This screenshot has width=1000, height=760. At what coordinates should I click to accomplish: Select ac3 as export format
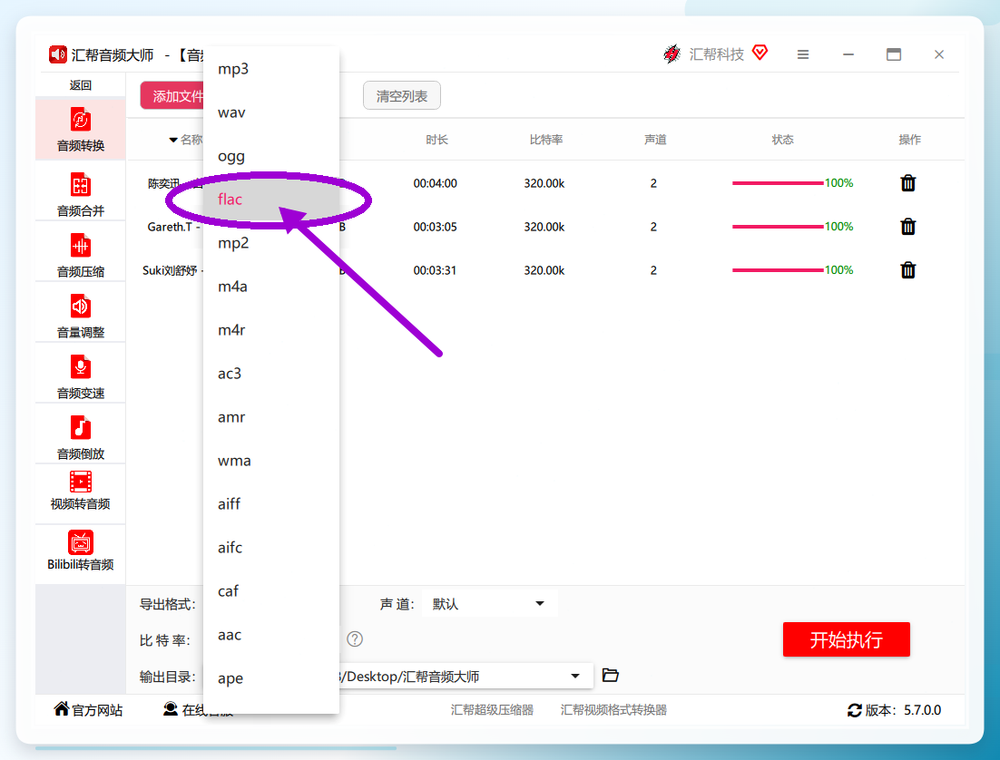coord(271,374)
